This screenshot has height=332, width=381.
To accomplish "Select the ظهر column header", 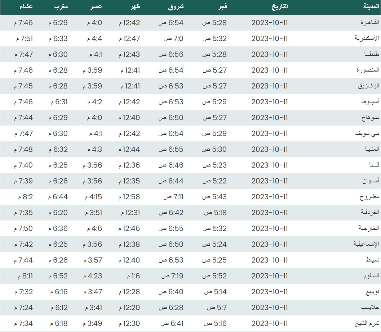I will click(135, 7).
